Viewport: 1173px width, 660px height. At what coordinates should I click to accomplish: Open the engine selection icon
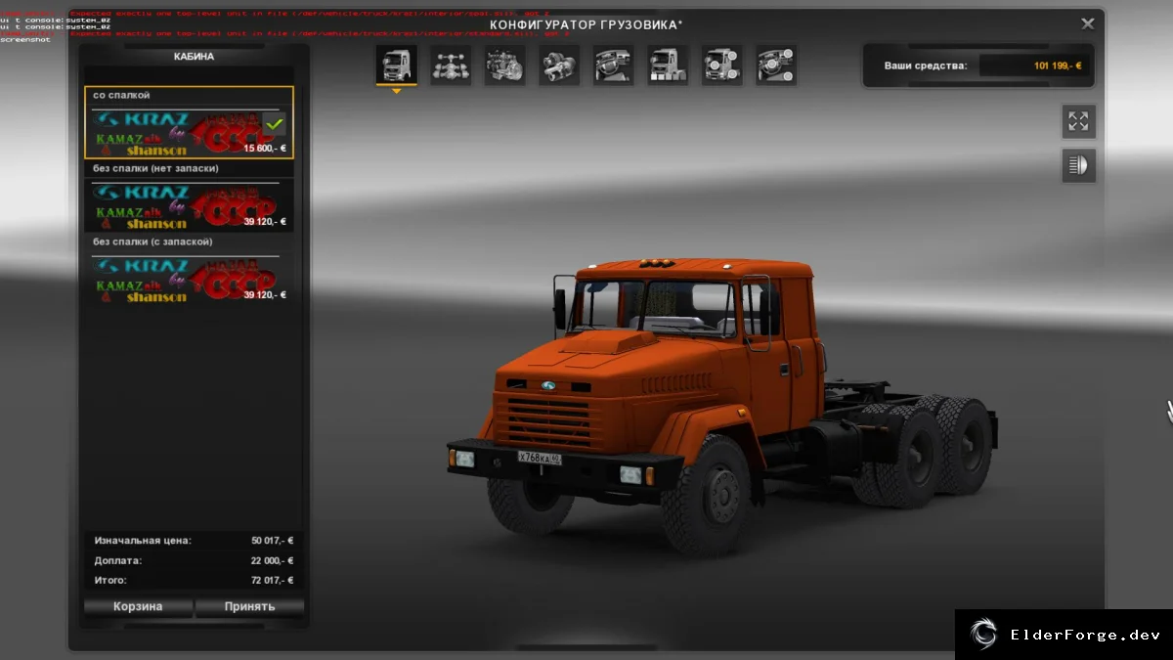(505, 66)
